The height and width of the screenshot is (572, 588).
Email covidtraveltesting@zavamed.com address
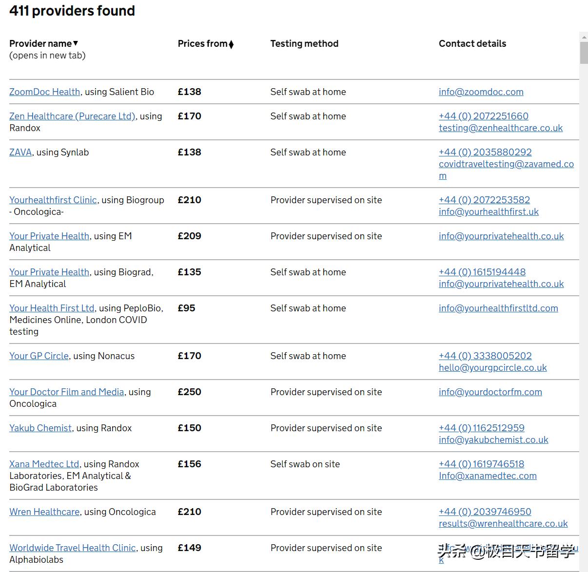coord(506,164)
